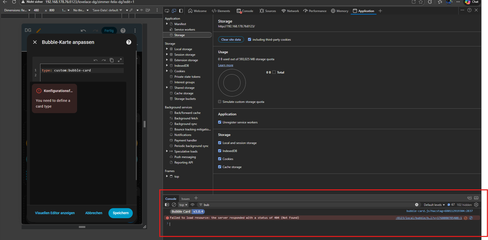Expand the Local storage tree item
Image resolution: width=488 pixels, height=240 pixels.
pyautogui.click(x=167, y=49)
